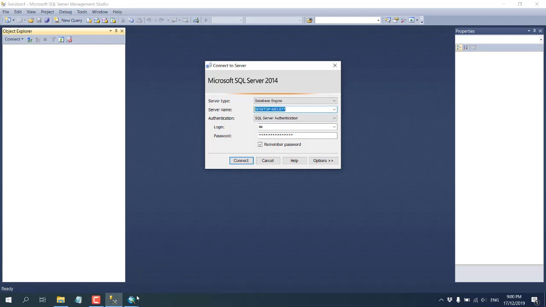Open the Window menu
Screen dimensions: 546x307
pyautogui.click(x=100, y=12)
